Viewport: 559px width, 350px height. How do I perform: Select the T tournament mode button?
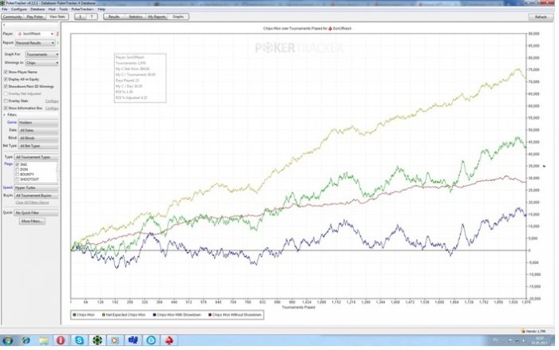92,17
